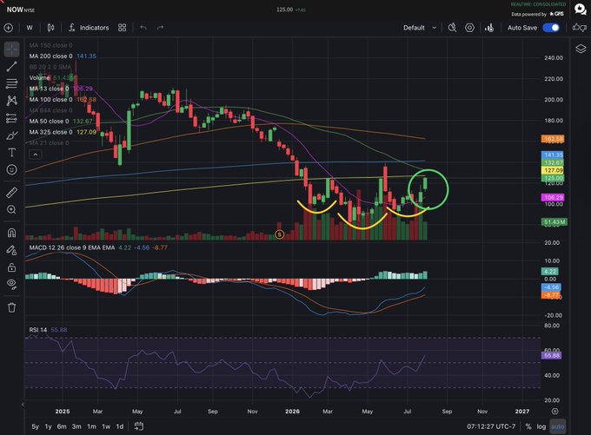Toggle lock all drawings padlock
This screenshot has width=591, height=435.
point(11,267)
